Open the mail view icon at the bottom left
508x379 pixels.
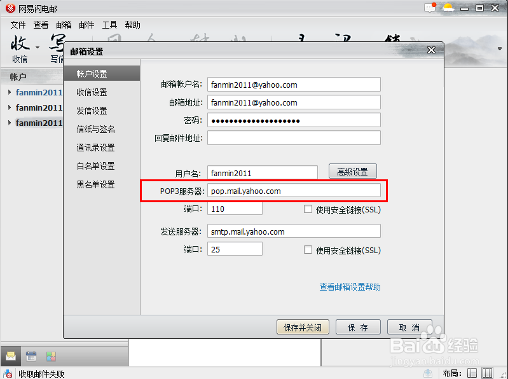point(11,356)
